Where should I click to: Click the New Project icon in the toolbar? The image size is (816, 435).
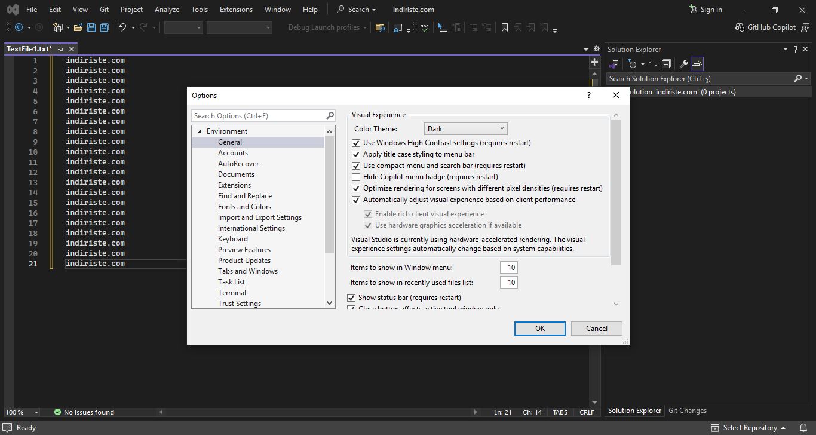click(x=58, y=27)
